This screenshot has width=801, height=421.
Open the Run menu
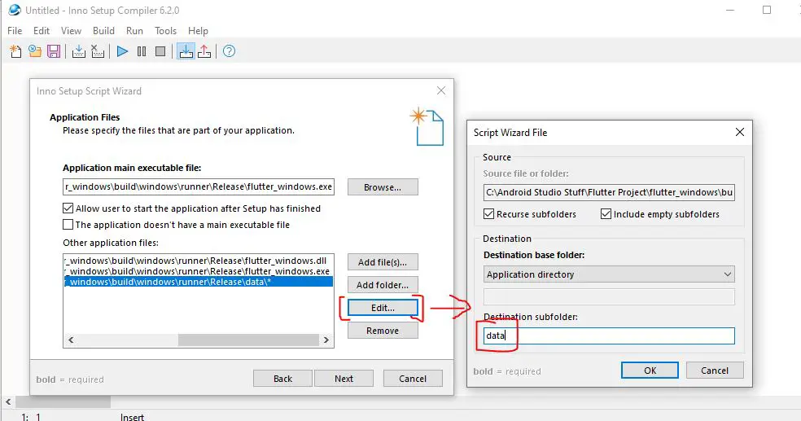coord(135,31)
